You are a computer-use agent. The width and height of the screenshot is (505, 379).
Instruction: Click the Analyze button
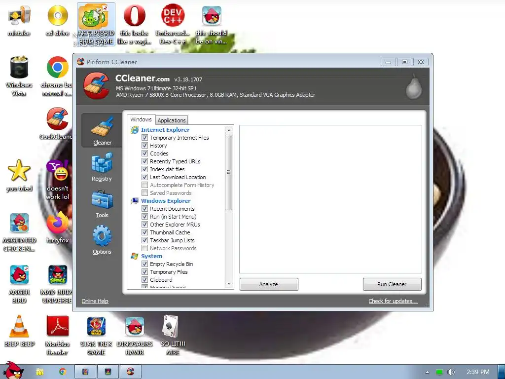click(269, 284)
